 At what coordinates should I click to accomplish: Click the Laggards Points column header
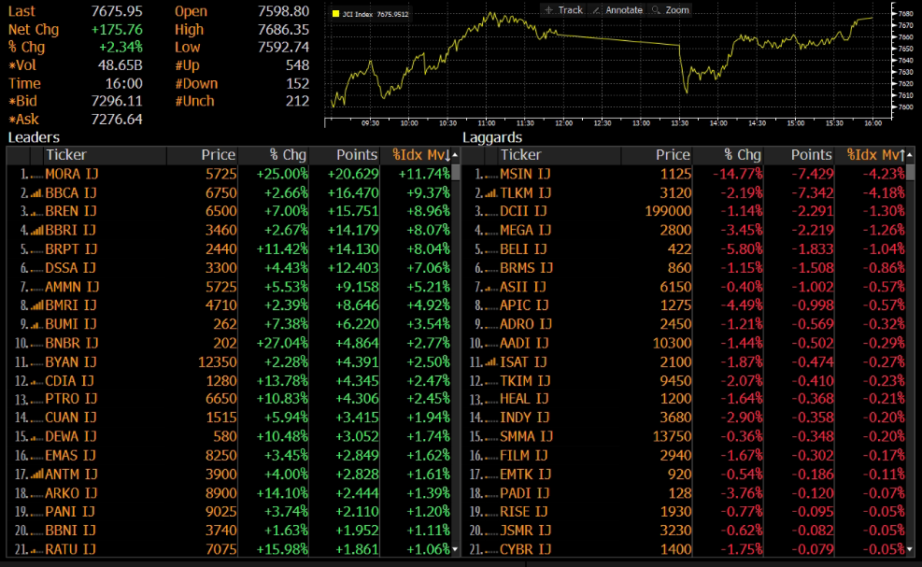pyautogui.click(x=810, y=155)
